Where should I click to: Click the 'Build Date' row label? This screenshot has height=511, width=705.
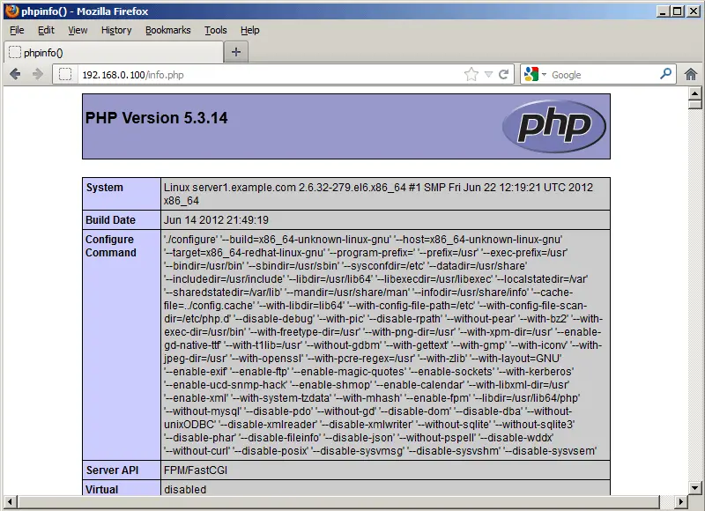coord(111,219)
